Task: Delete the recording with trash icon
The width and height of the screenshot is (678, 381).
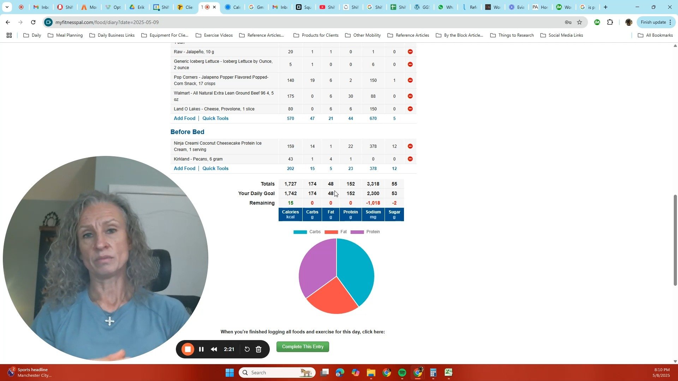Action: (x=259, y=349)
